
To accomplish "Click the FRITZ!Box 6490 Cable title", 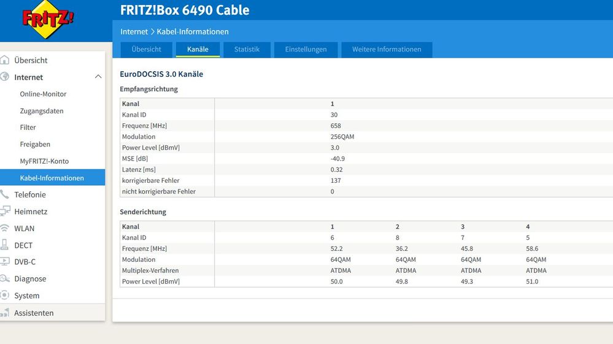I will coord(185,10).
